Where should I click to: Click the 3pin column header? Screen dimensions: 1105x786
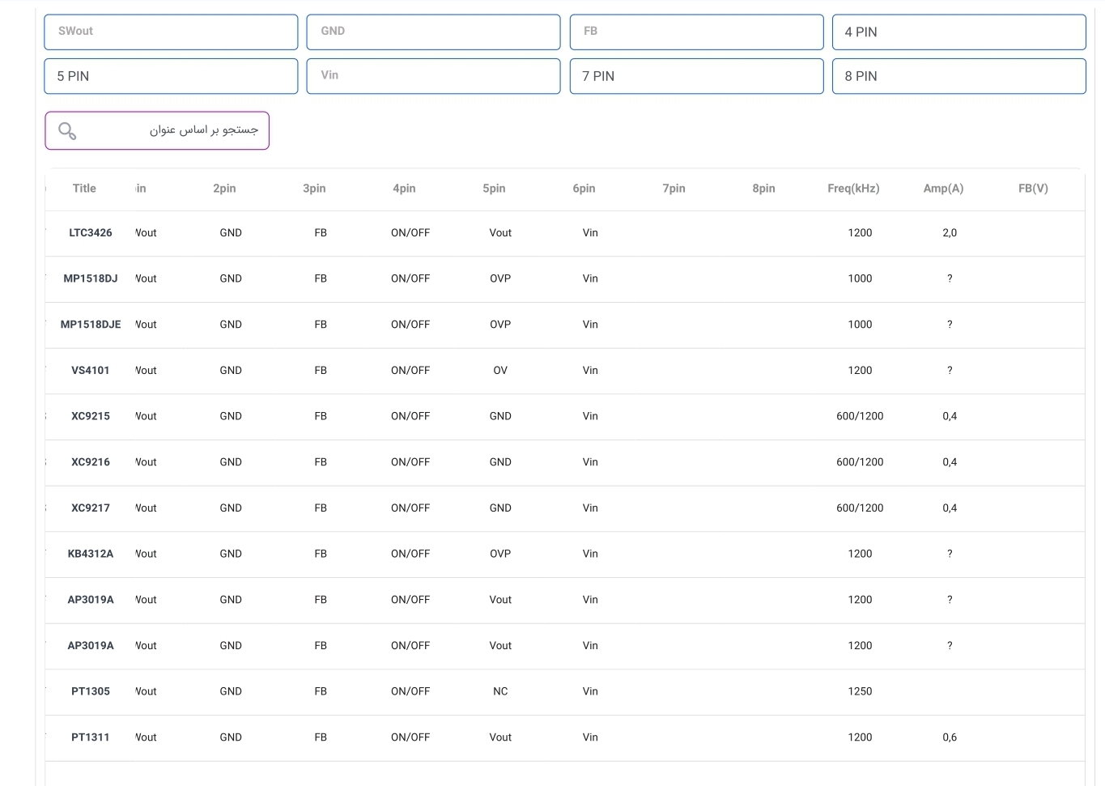coord(314,189)
